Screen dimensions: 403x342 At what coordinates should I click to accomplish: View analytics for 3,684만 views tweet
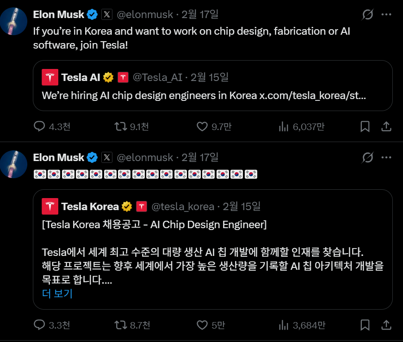283,325
